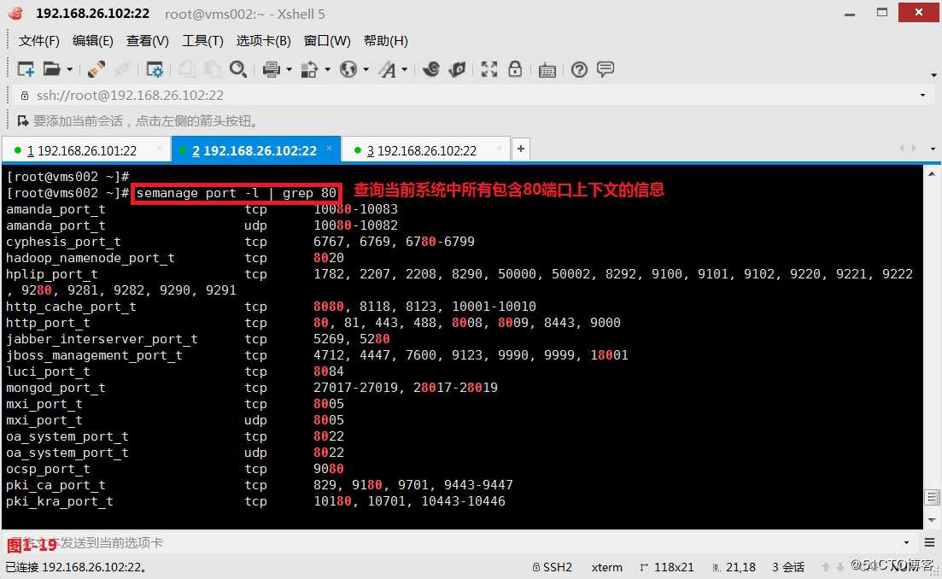Expand the compose bar dropdown arrow
Screen dimensions: 942x579
pyautogui.click(x=906, y=543)
